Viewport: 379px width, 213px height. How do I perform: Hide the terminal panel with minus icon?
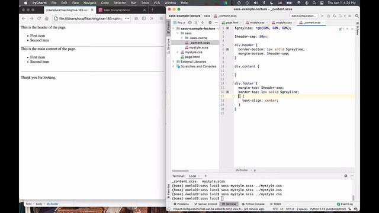(352, 176)
